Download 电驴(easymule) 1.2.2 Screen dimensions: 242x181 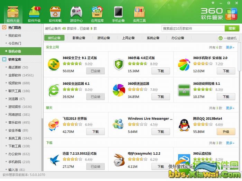[161, 166]
